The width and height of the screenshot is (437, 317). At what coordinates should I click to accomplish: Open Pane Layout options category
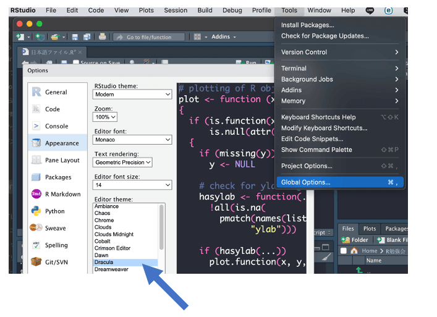tap(57, 160)
